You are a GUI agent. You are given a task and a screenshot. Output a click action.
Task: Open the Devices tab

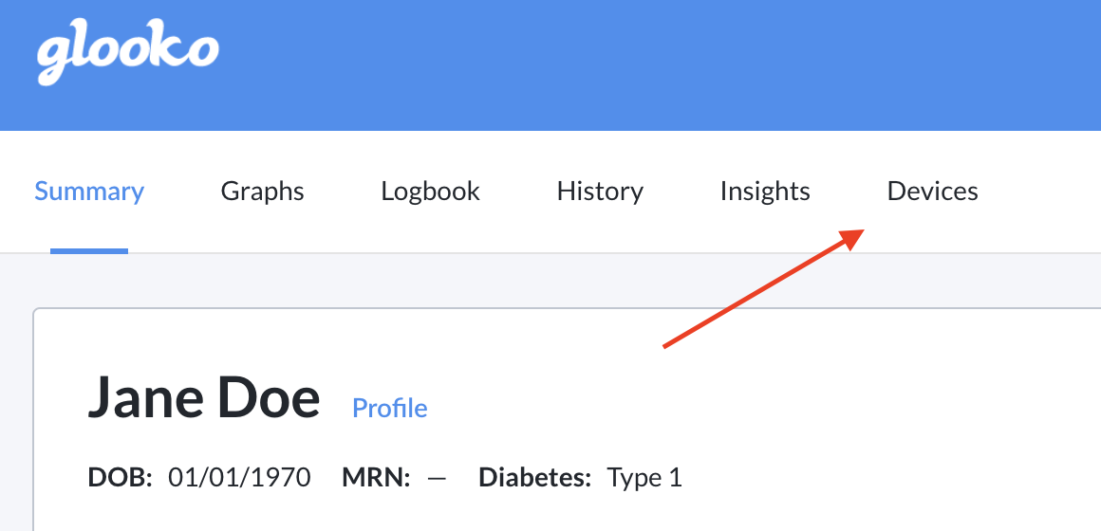pos(932,191)
